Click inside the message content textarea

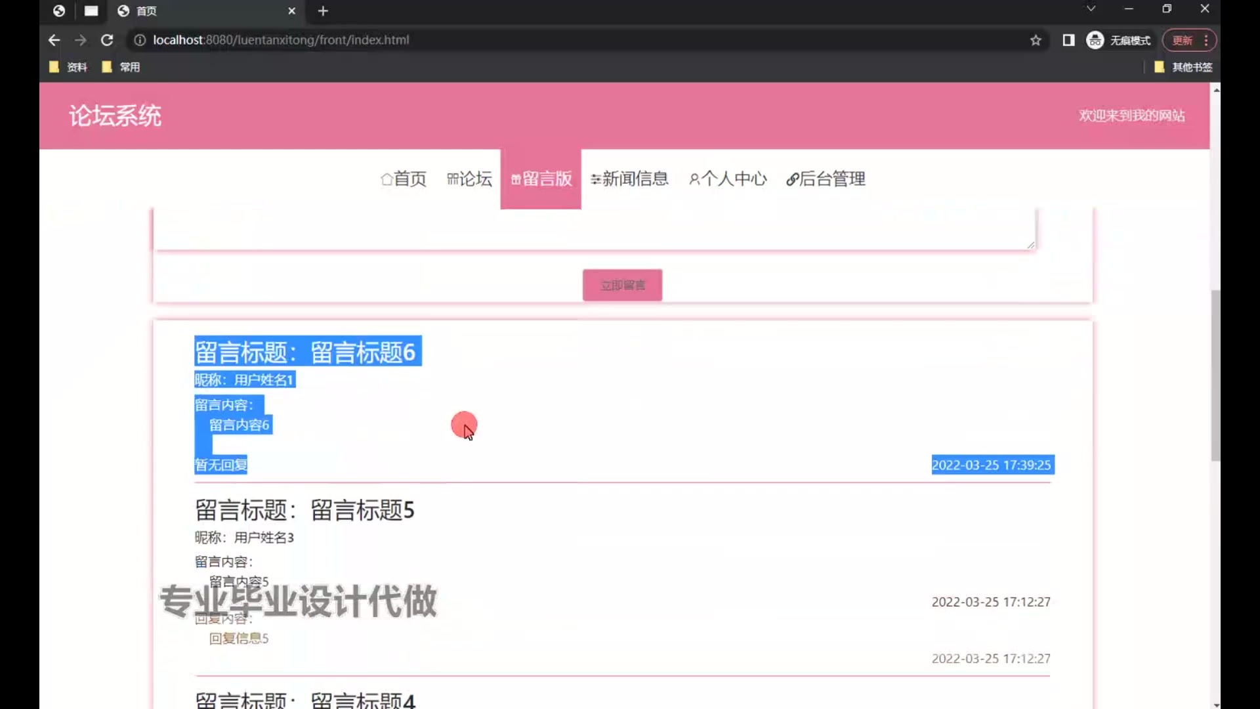(591, 228)
